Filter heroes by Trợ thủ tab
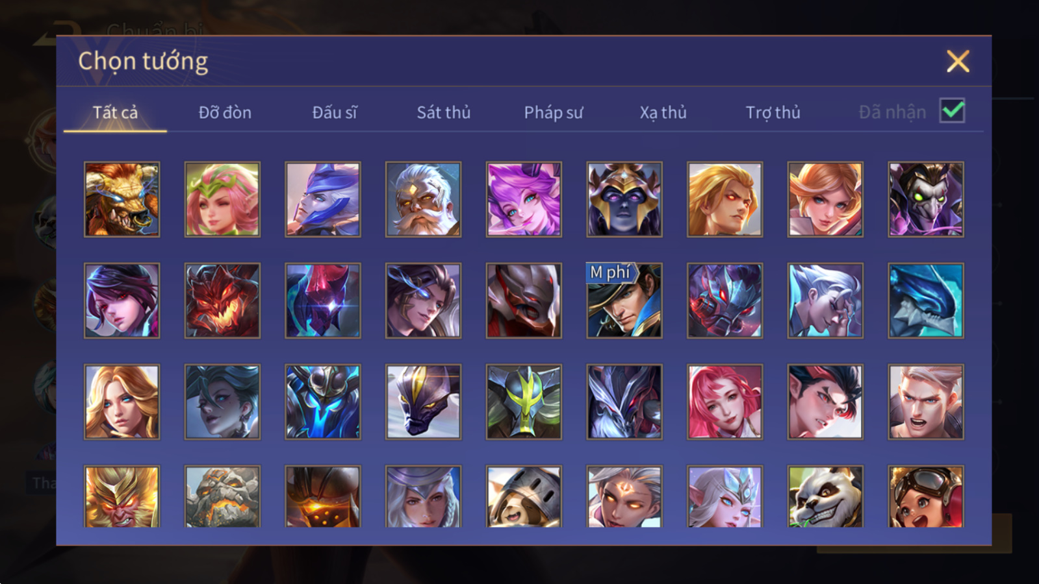 773,112
